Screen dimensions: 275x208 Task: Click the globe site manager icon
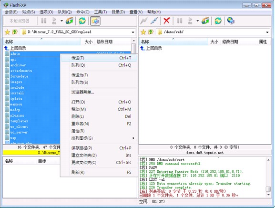click(231, 21)
